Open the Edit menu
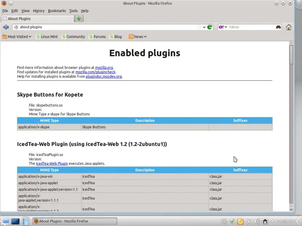Viewport: 302px width, 226px height. point(15,11)
